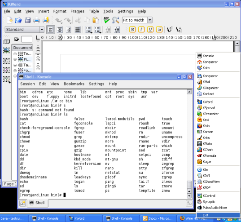
Task: Click the Document tab header in sidebar
Action: (22, 48)
